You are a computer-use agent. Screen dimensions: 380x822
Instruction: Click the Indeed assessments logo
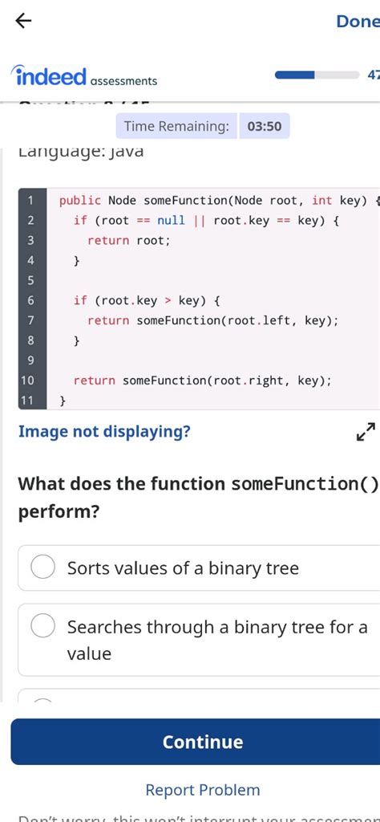83,76
